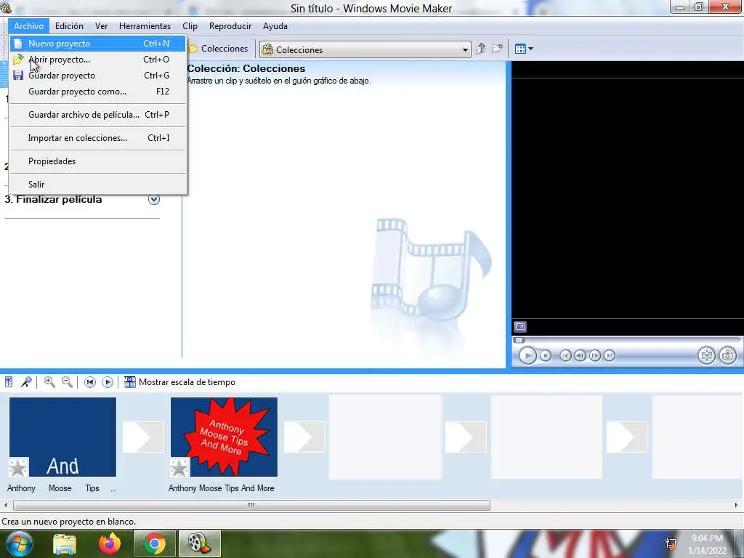
Task: Step to the next frame
Action: click(x=594, y=355)
